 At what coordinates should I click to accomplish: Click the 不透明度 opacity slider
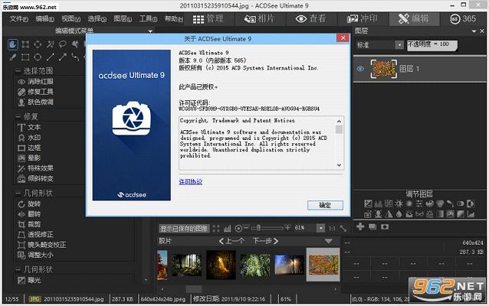[x=432, y=45]
